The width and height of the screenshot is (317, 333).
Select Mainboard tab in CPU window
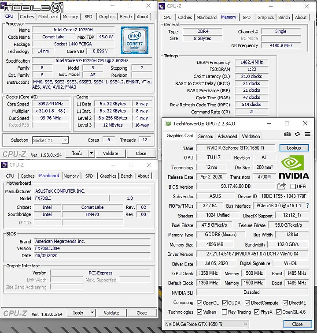pyautogui.click(x=48, y=17)
